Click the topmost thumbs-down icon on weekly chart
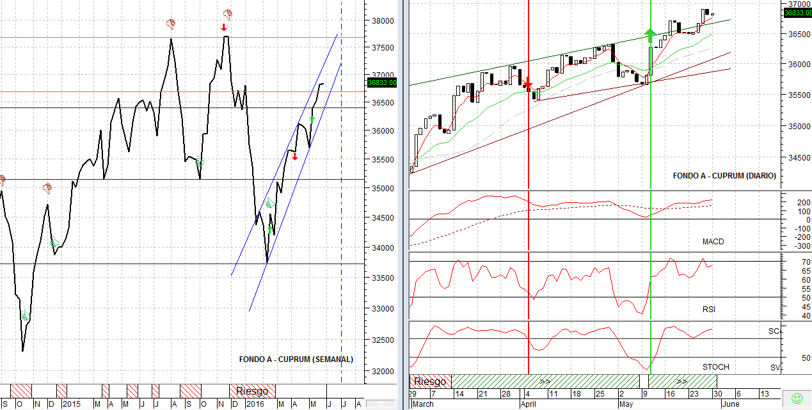Screen dimensions: 812x410 tap(227, 13)
